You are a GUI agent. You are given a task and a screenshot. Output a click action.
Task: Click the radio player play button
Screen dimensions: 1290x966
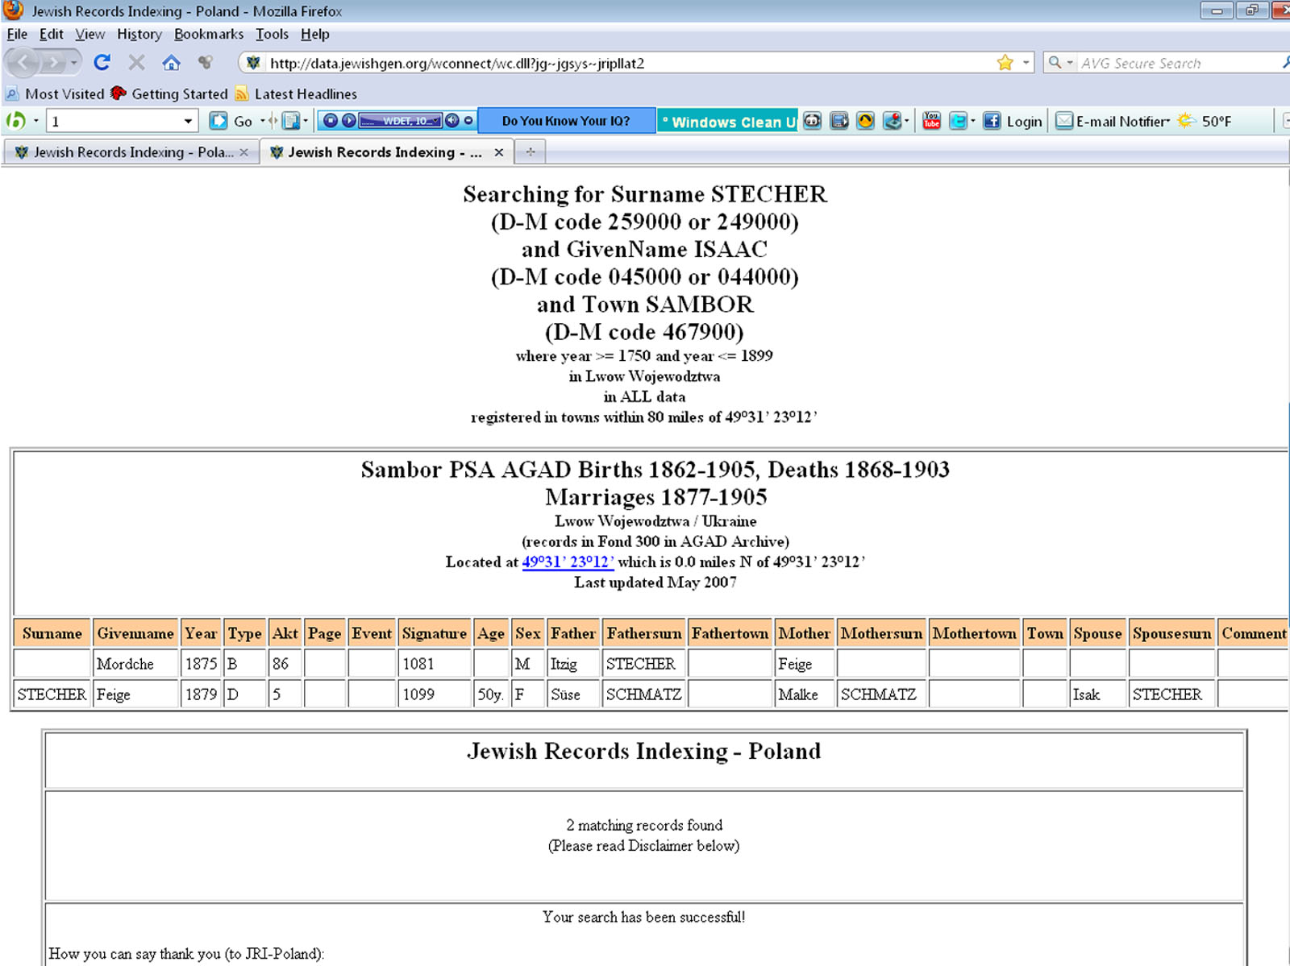click(x=348, y=121)
